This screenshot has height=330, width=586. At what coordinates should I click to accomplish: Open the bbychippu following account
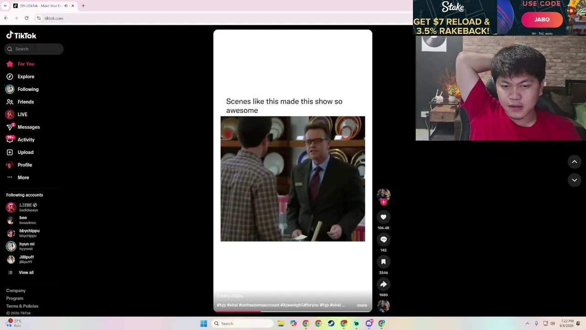coord(23,233)
